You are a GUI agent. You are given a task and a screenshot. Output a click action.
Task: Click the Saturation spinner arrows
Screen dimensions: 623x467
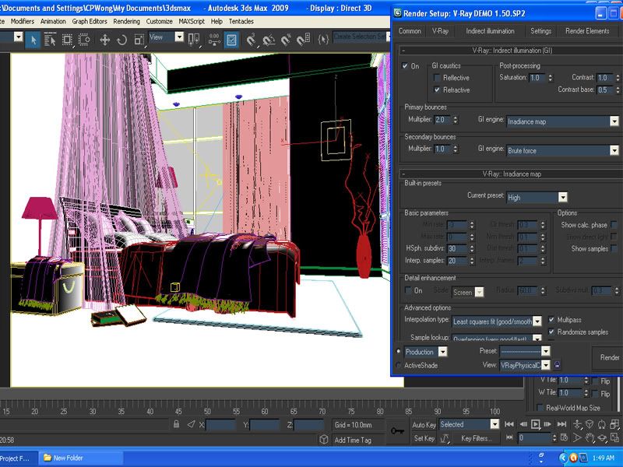[549, 78]
